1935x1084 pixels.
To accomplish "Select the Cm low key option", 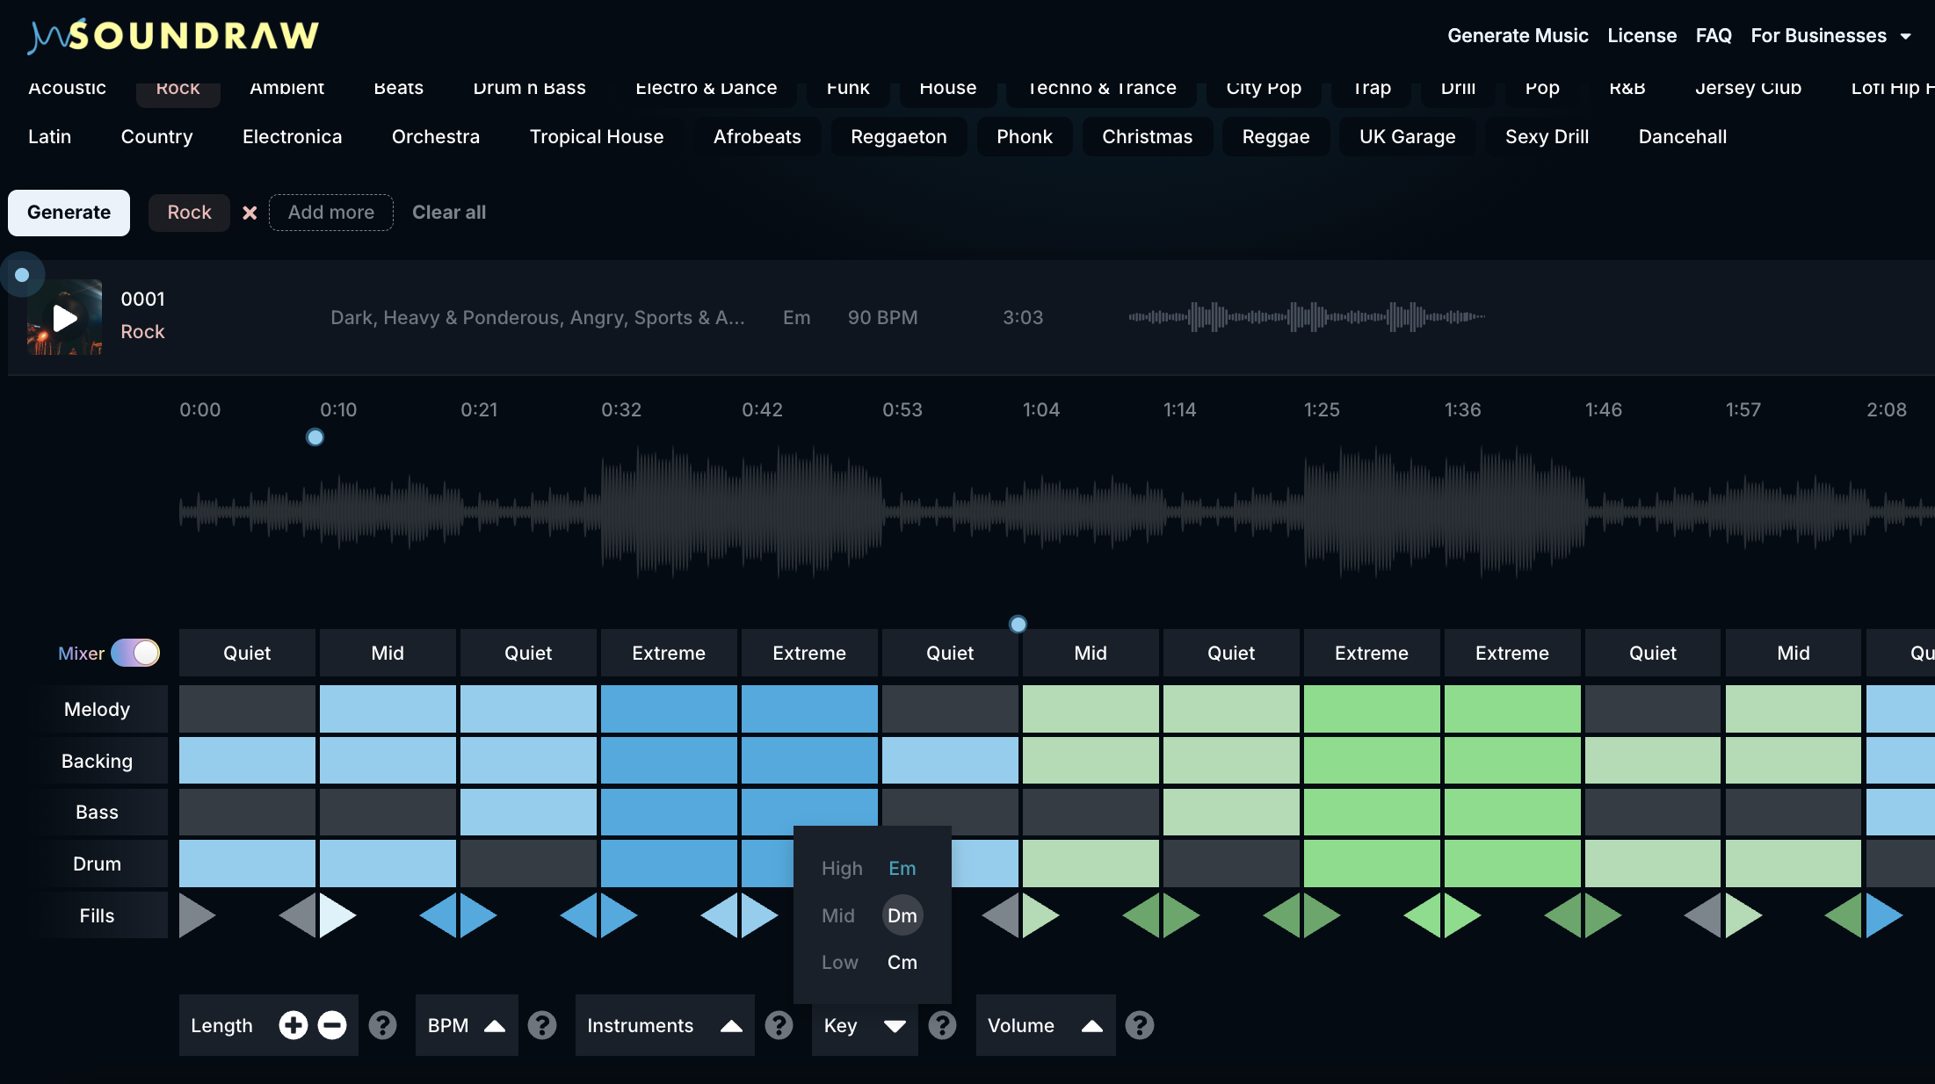I will [902, 962].
